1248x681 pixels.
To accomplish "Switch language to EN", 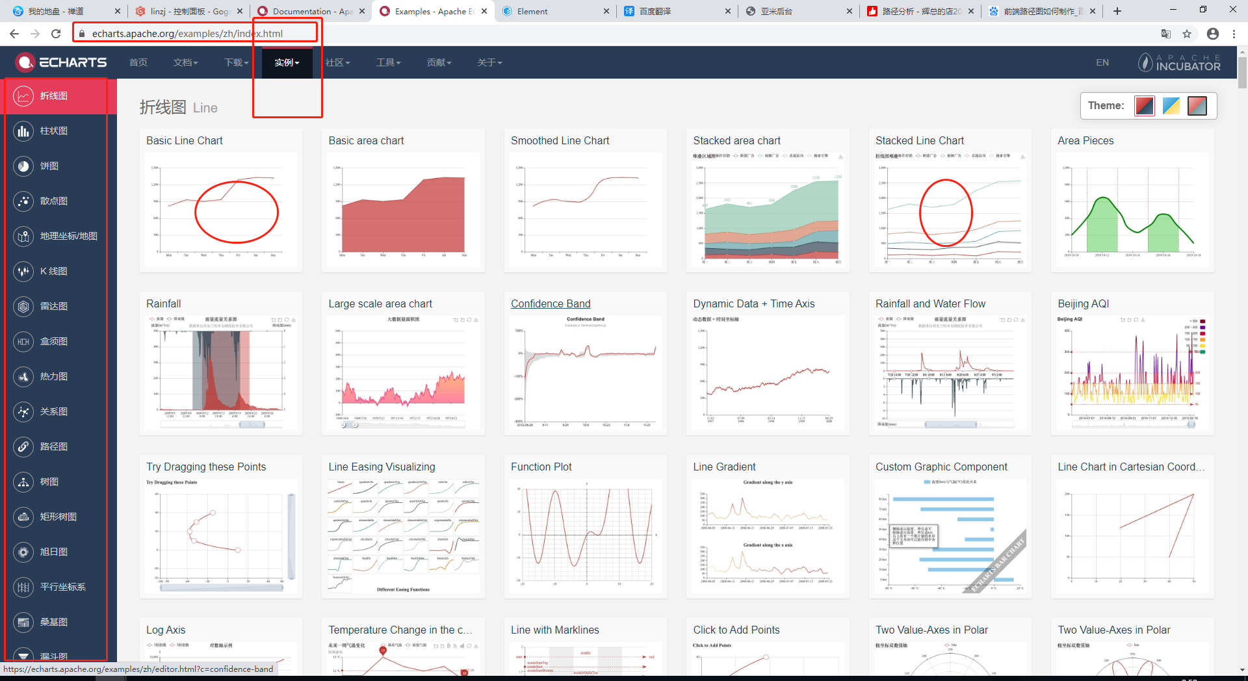I will pyautogui.click(x=1102, y=62).
